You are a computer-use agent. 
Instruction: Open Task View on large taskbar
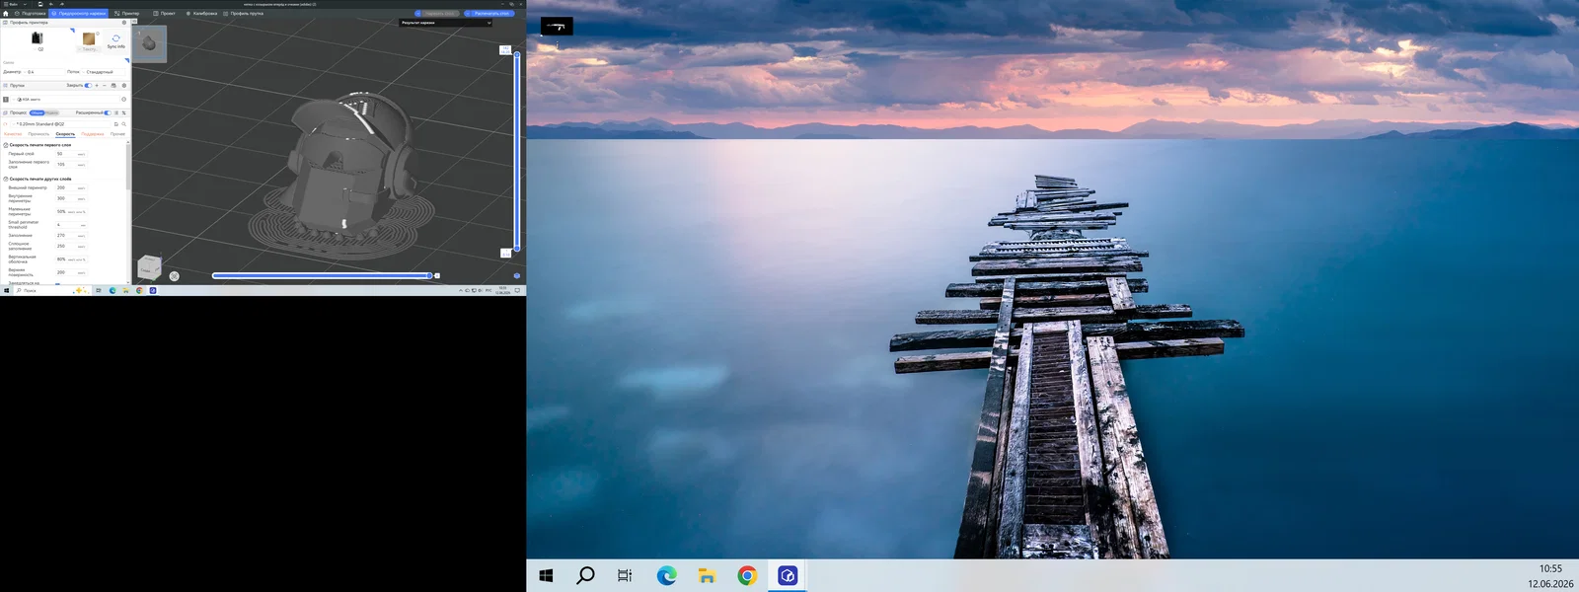coord(625,575)
